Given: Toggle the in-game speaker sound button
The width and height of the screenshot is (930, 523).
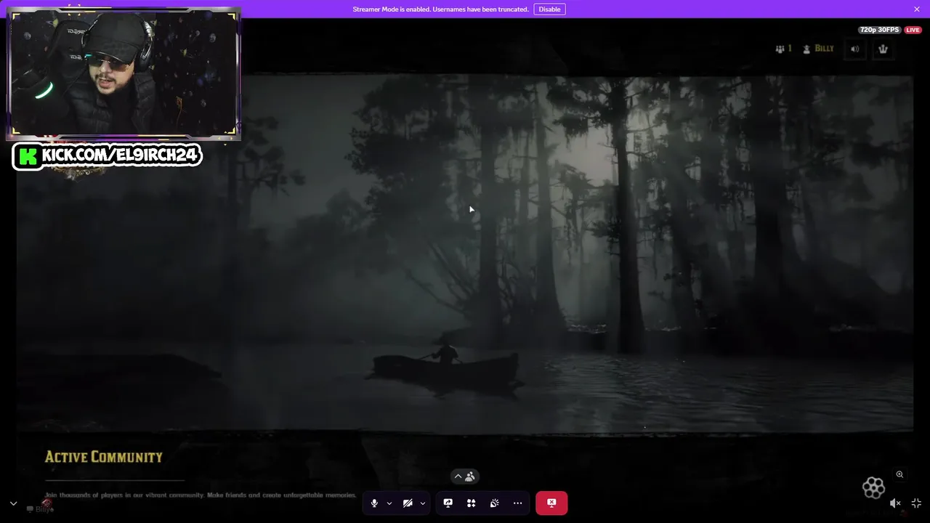Looking at the screenshot, I should point(855,49).
